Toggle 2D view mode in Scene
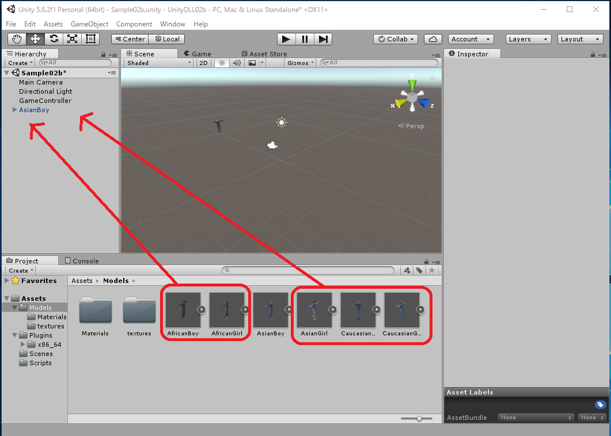 point(203,63)
